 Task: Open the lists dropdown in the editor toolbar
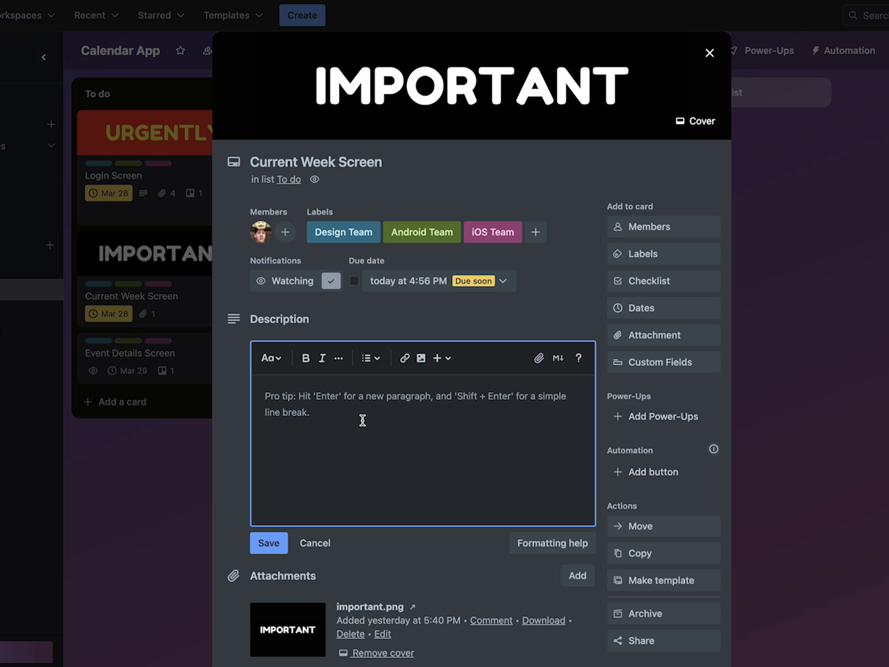click(x=371, y=358)
